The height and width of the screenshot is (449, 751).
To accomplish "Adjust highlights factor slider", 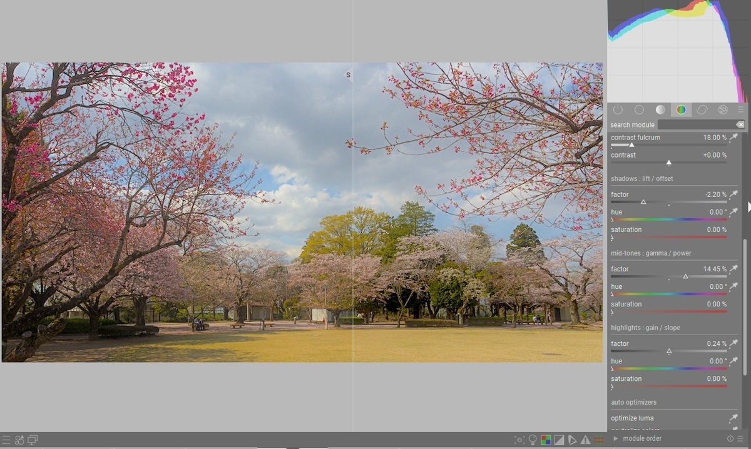I will click(668, 351).
